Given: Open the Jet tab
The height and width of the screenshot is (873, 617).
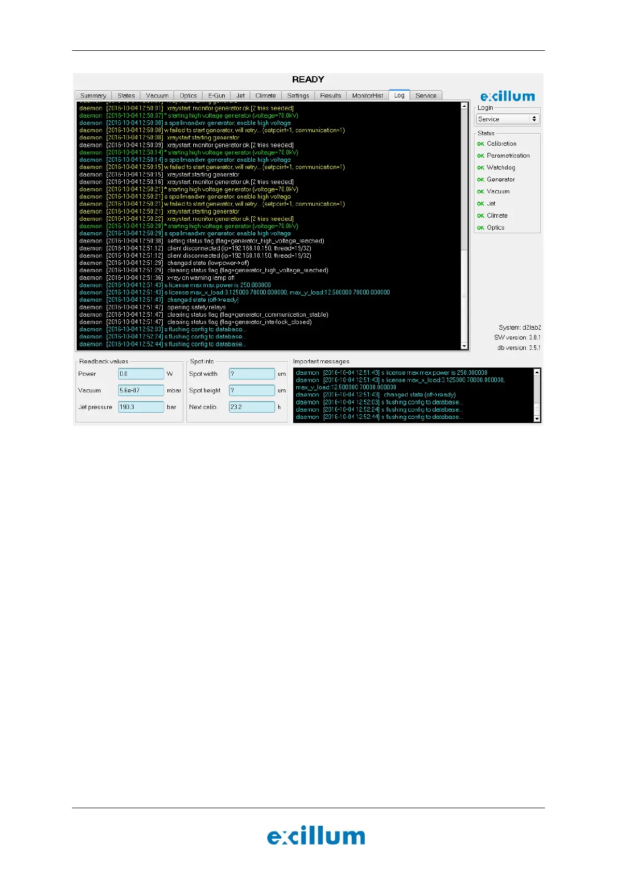Looking at the screenshot, I should [240, 95].
